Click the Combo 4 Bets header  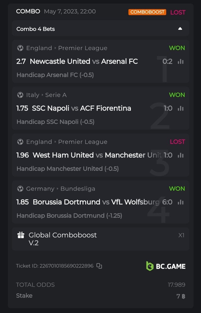coord(36,29)
